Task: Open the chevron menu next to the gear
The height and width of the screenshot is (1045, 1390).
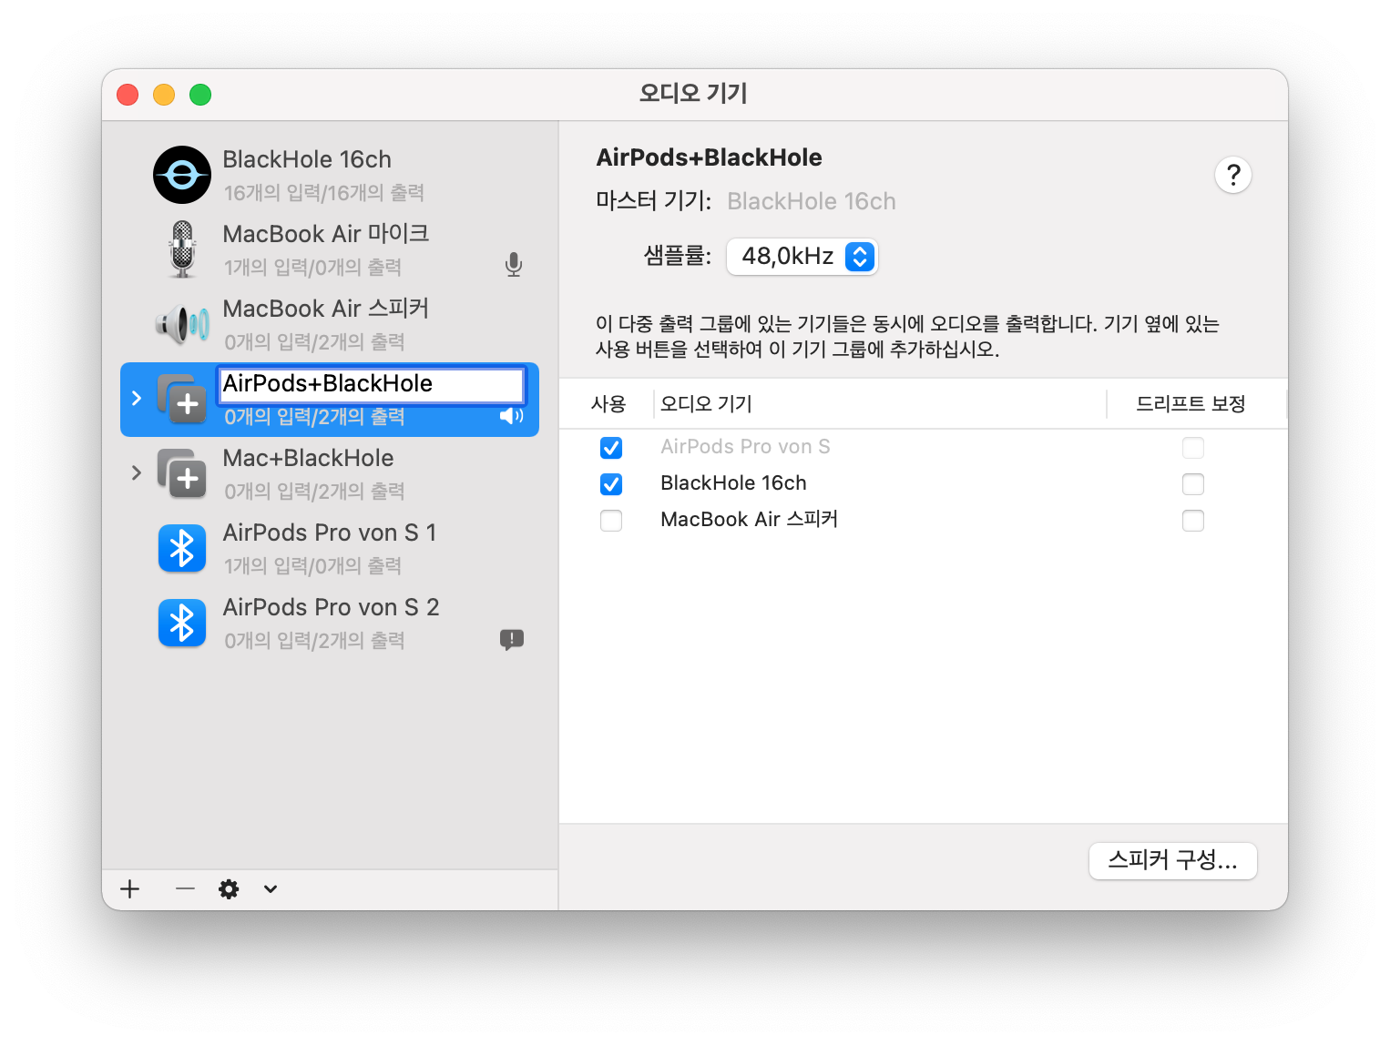Action: pos(271,889)
